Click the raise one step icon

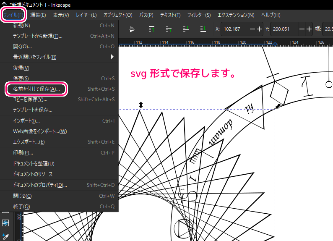click(169, 29)
